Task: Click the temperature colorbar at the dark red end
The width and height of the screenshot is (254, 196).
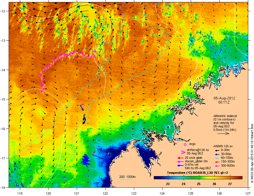Action: (240, 178)
